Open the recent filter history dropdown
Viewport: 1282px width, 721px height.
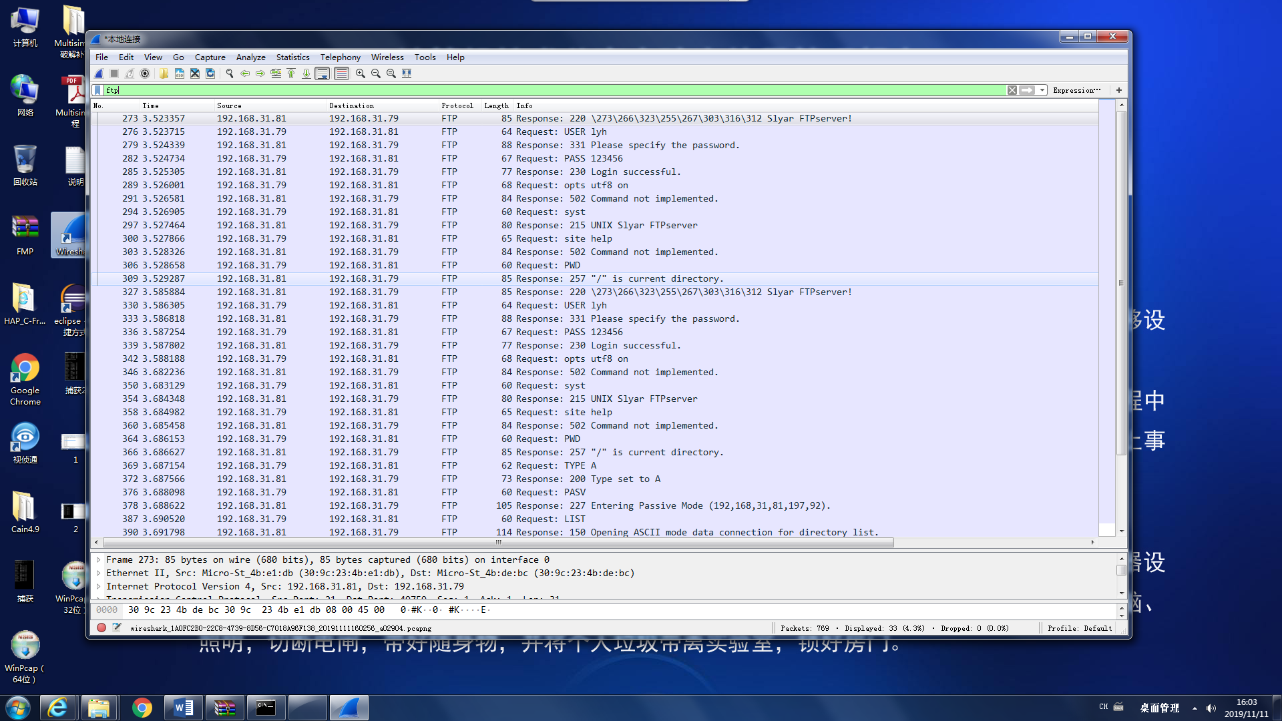(x=1042, y=90)
